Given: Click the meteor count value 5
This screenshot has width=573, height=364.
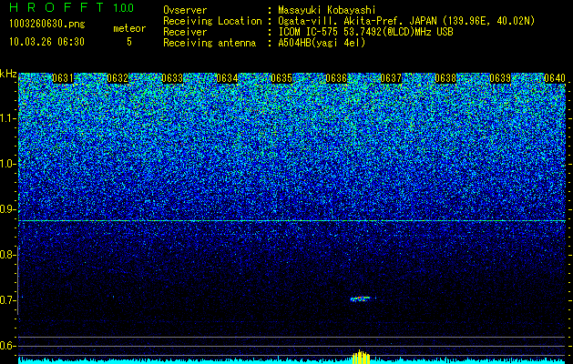Looking at the screenshot, I should point(129,42).
